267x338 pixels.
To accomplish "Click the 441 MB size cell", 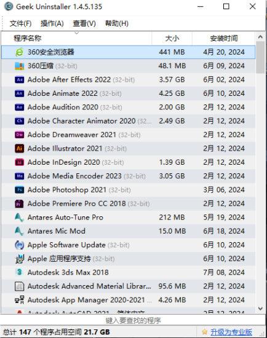I will pyautogui.click(x=172, y=52).
